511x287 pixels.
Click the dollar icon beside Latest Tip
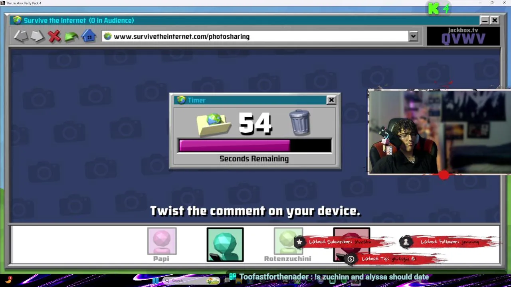coord(351,259)
